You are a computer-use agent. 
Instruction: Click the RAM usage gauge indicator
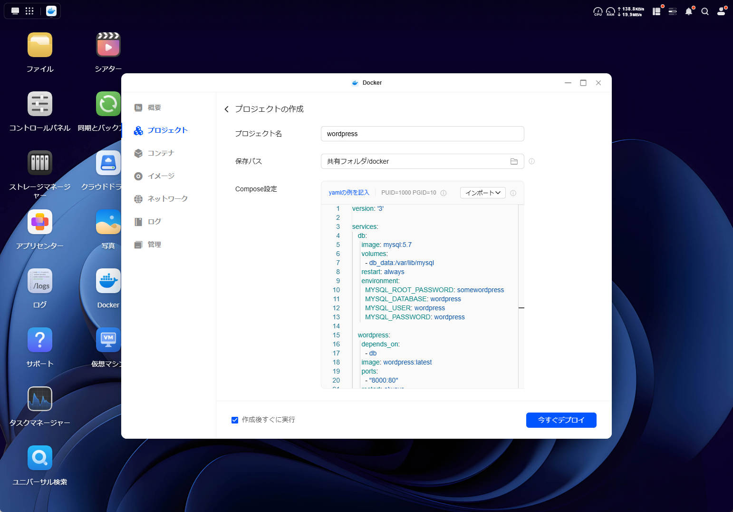point(610,11)
